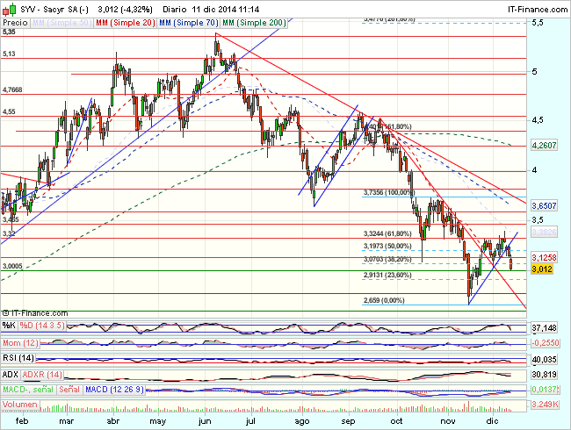Click the dic month marker on time axis

coord(492,421)
